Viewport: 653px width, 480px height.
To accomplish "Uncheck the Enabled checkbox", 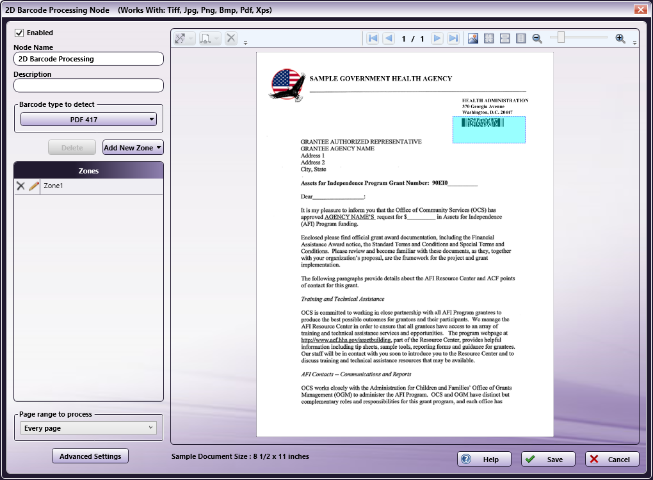I will pyautogui.click(x=19, y=33).
